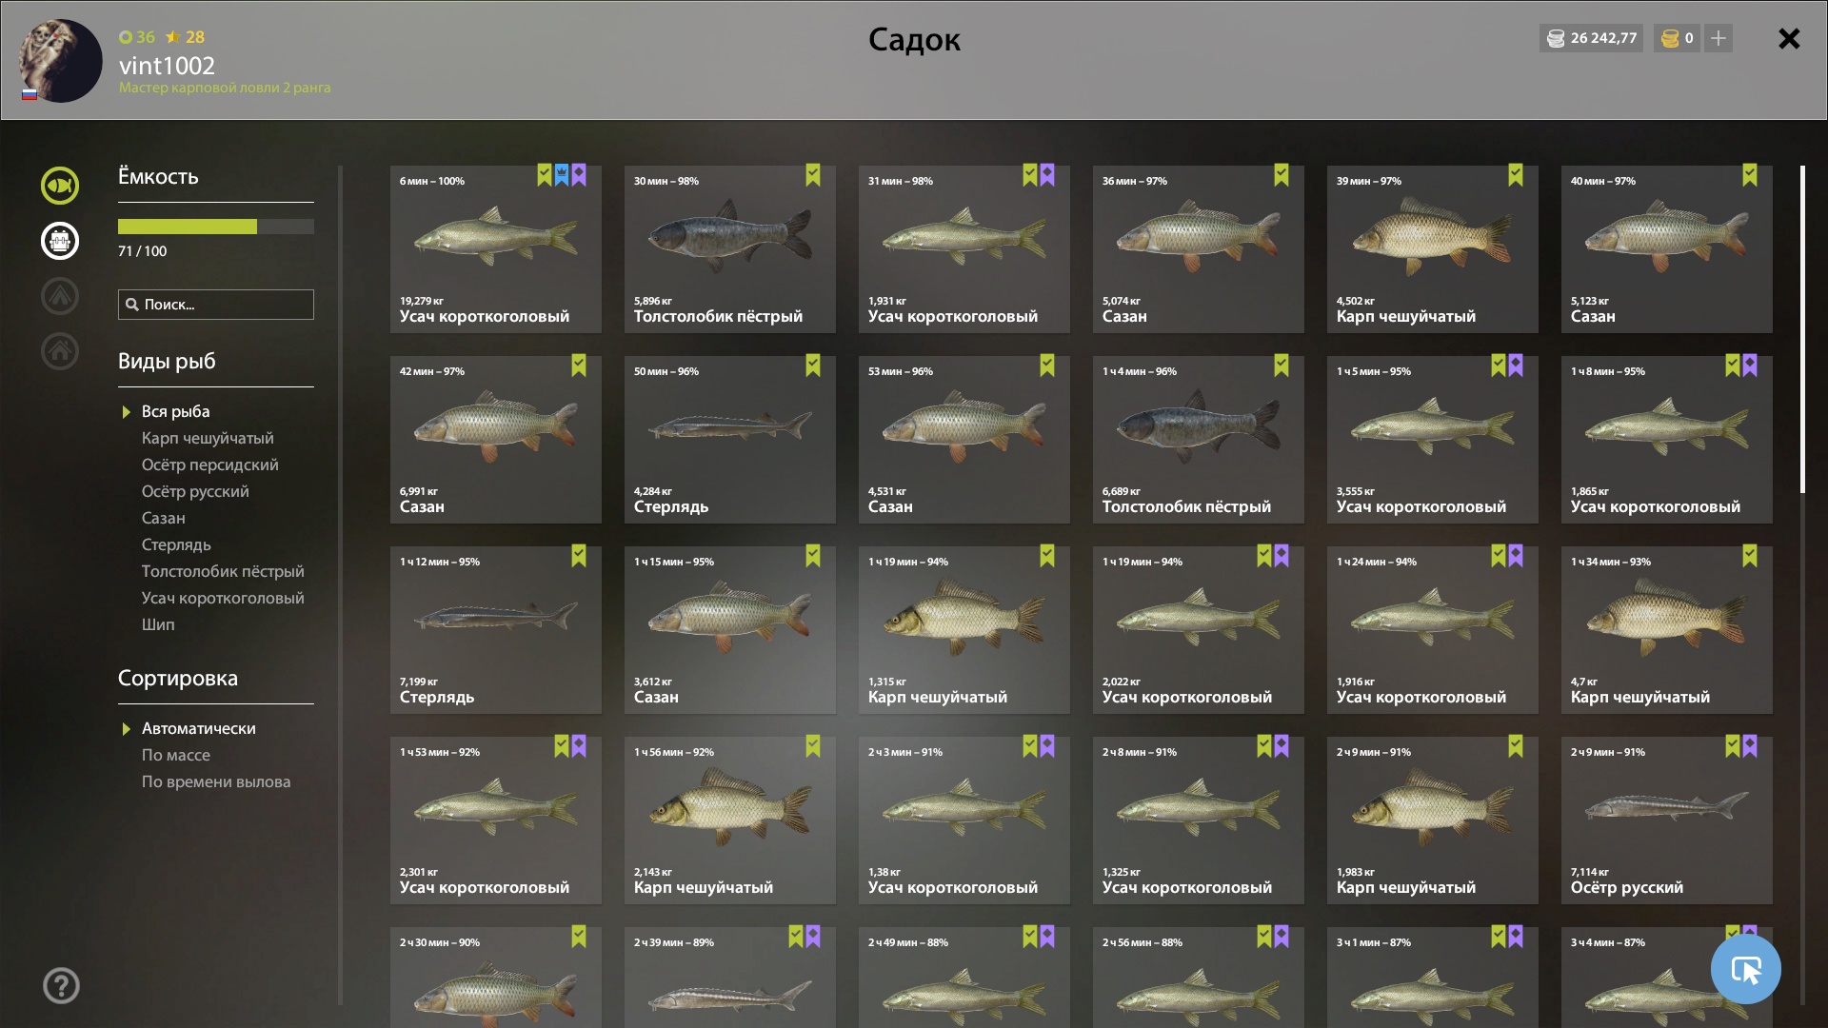Click the gold coins balance icon

1670,38
